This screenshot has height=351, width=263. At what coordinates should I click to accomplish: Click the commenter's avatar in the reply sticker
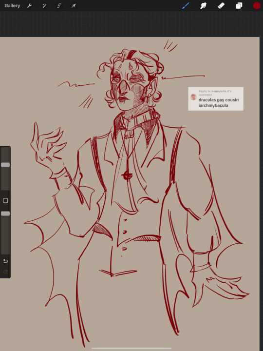click(193, 97)
